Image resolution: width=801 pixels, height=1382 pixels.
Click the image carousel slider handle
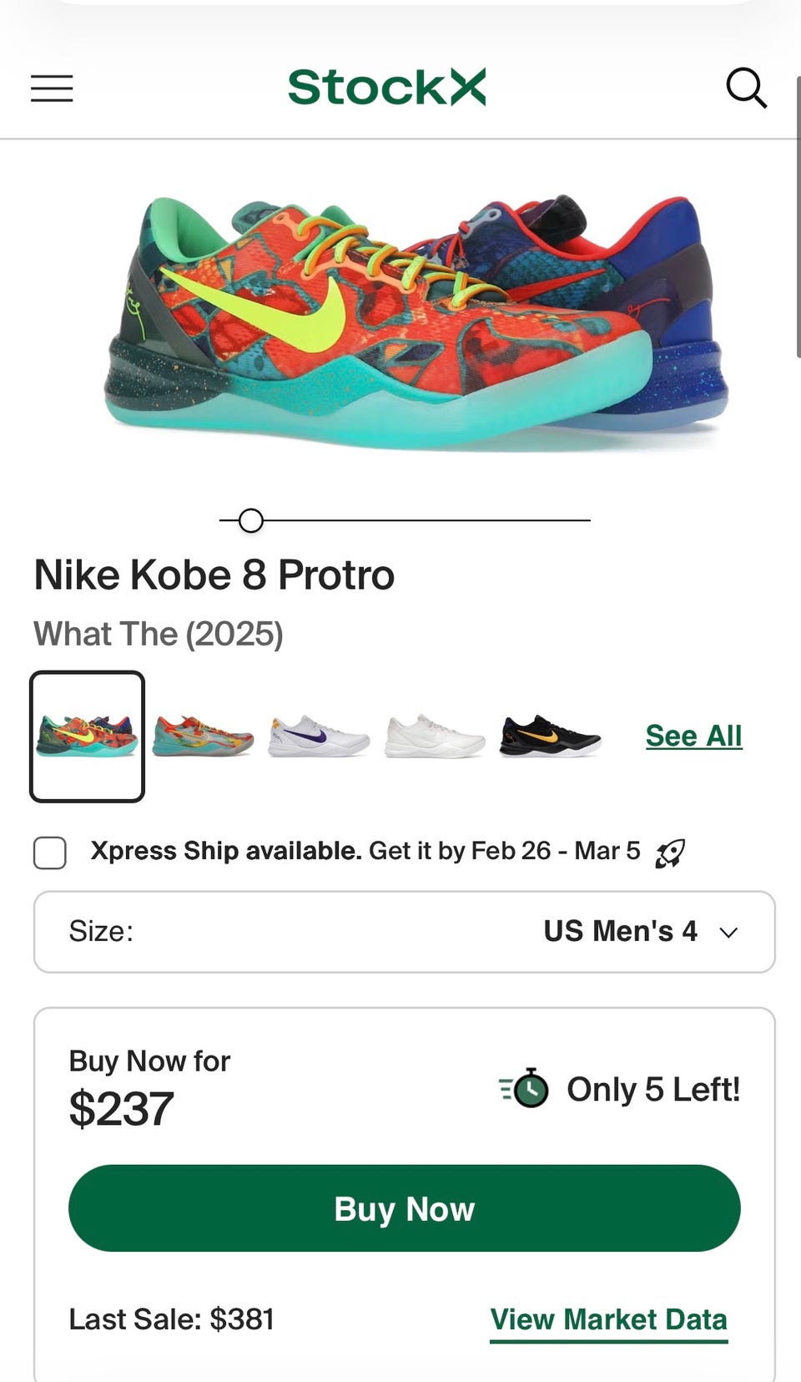250,520
